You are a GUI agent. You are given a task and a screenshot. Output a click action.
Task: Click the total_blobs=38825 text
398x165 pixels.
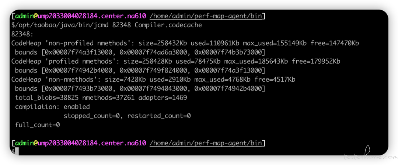(x=47, y=98)
